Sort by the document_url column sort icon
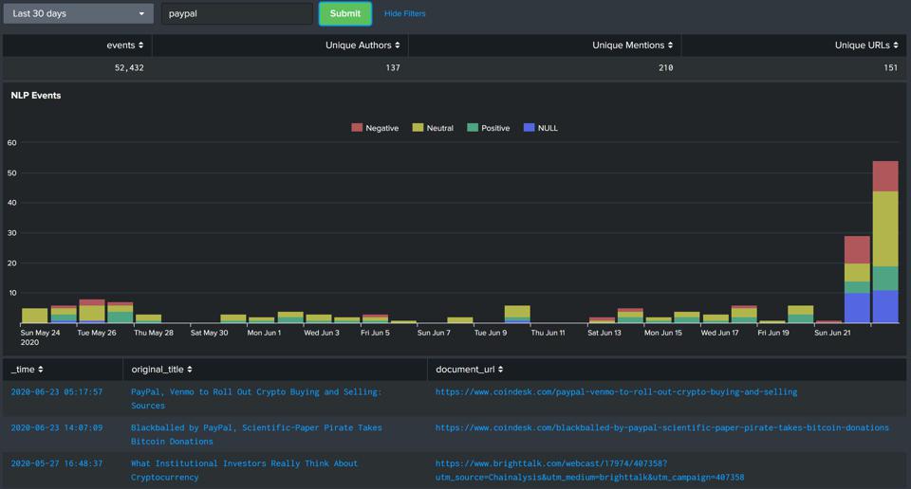The height and width of the screenshot is (489, 911). point(501,370)
